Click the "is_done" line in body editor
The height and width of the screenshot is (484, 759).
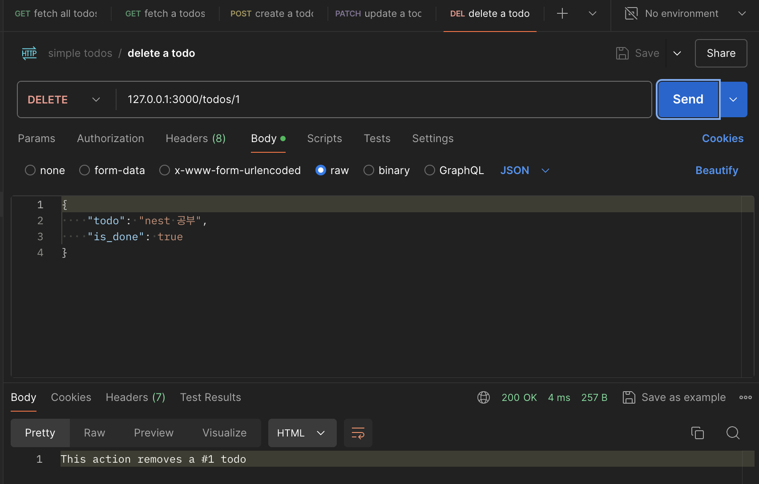pyautogui.click(x=135, y=237)
